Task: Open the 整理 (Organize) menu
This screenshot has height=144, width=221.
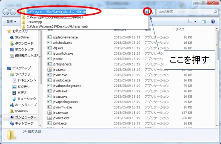Action: (11, 21)
